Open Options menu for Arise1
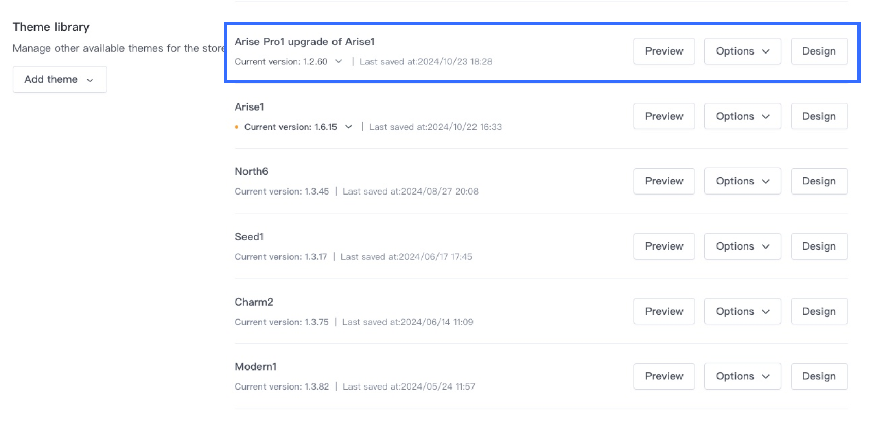 click(742, 116)
